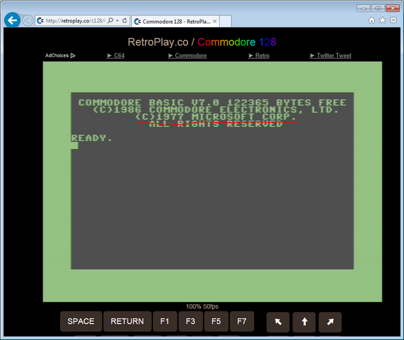The width and height of the screenshot is (404, 340).
Task: Close the Commodore 128 tab
Action: (x=215, y=22)
